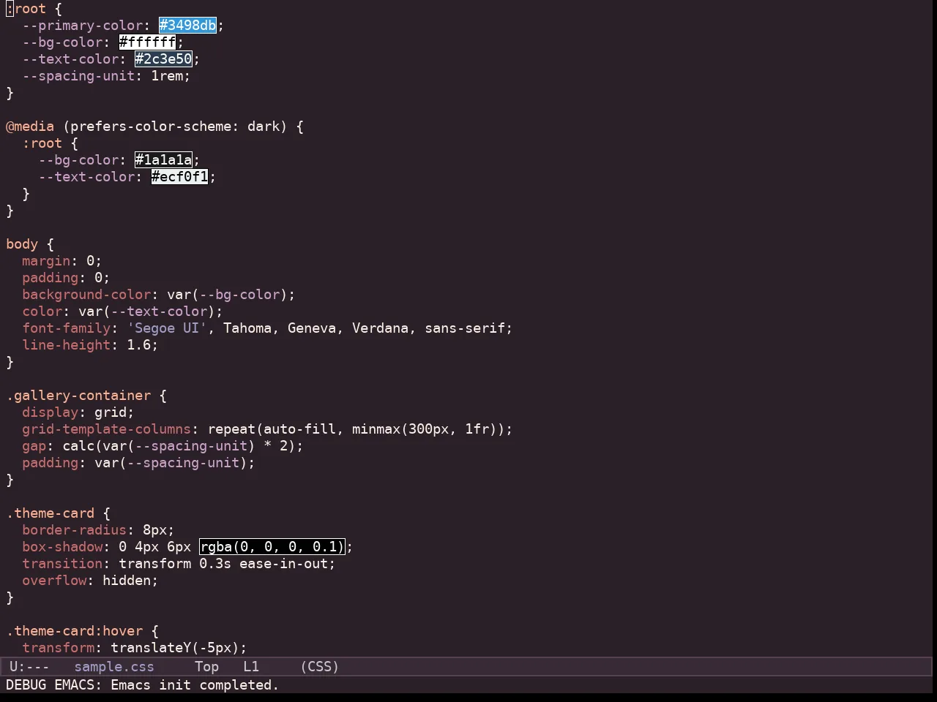Click the .theme-card selector
Viewport: 937px width, 702px height.
(x=50, y=513)
